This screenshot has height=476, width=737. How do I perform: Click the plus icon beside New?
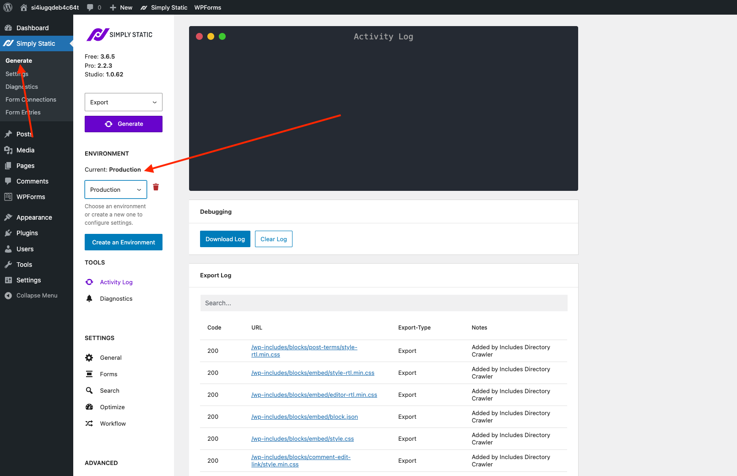click(x=113, y=7)
